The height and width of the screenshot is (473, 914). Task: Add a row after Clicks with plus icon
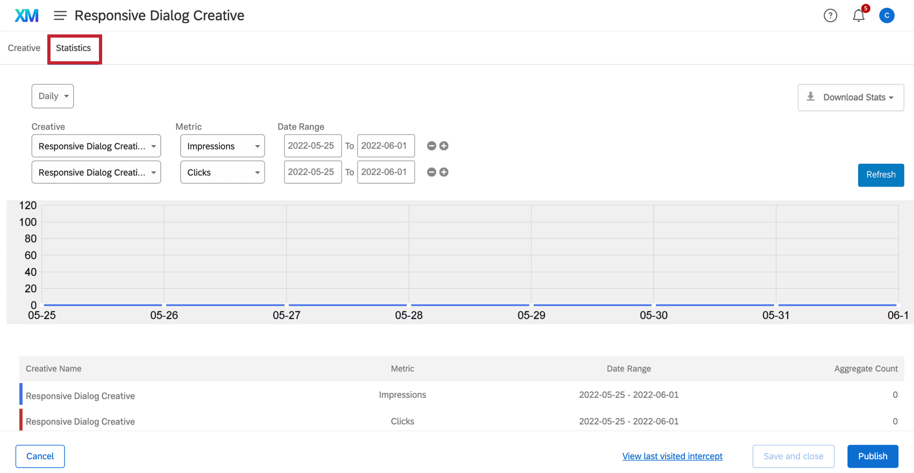pyautogui.click(x=444, y=172)
